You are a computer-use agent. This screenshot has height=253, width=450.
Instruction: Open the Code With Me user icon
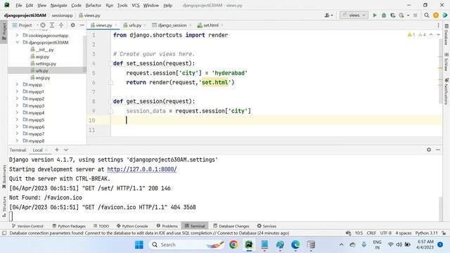pyautogui.click(x=328, y=15)
